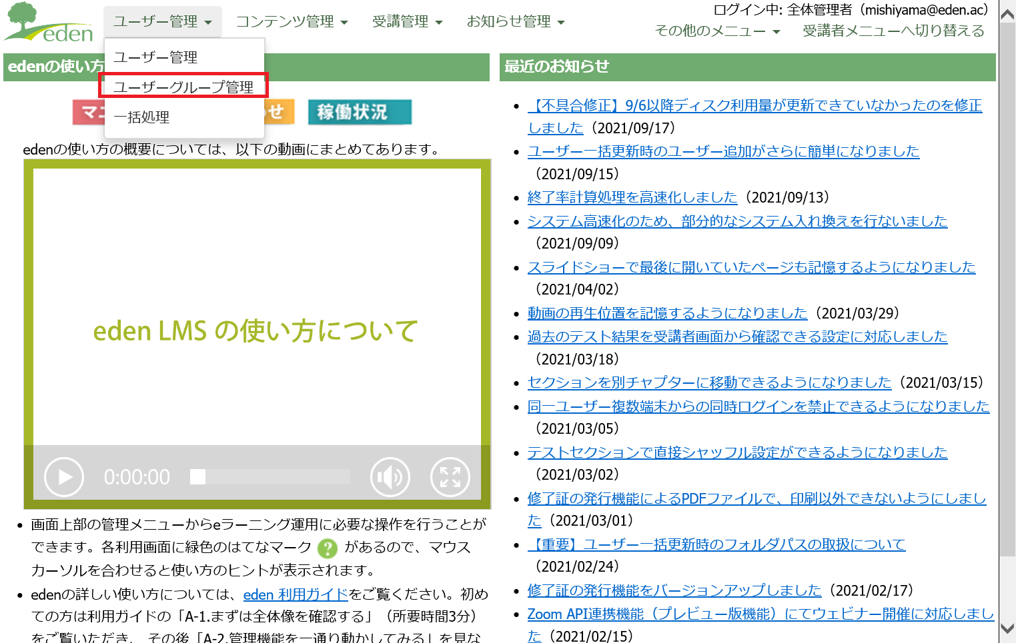Open セクションを別チャプターに移動 notice
This screenshot has height=643, width=1016.
tap(709, 382)
